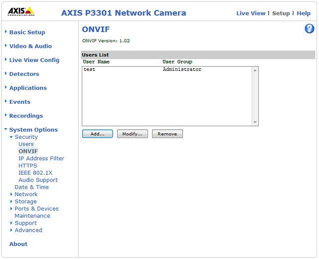Open the Maintenance page
Screen dimensions: 319x259
click(x=32, y=216)
